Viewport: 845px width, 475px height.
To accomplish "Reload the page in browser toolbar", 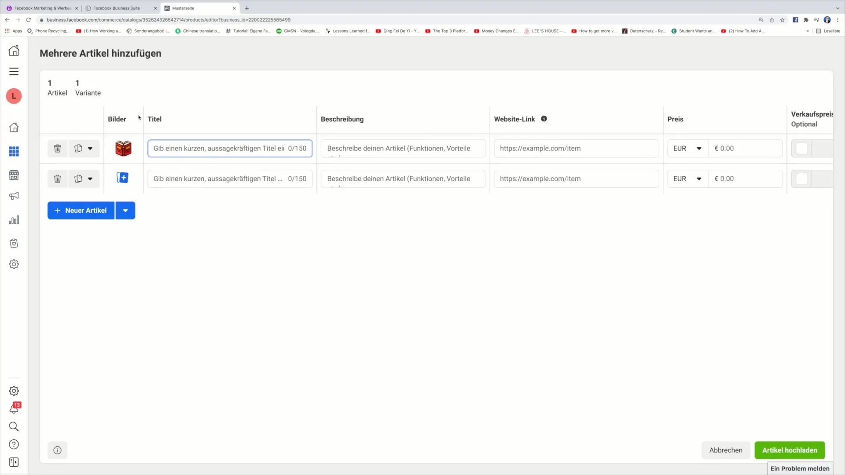I will tap(29, 20).
